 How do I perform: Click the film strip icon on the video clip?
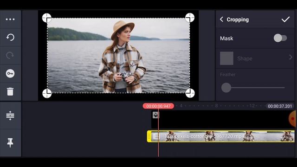point(156,136)
